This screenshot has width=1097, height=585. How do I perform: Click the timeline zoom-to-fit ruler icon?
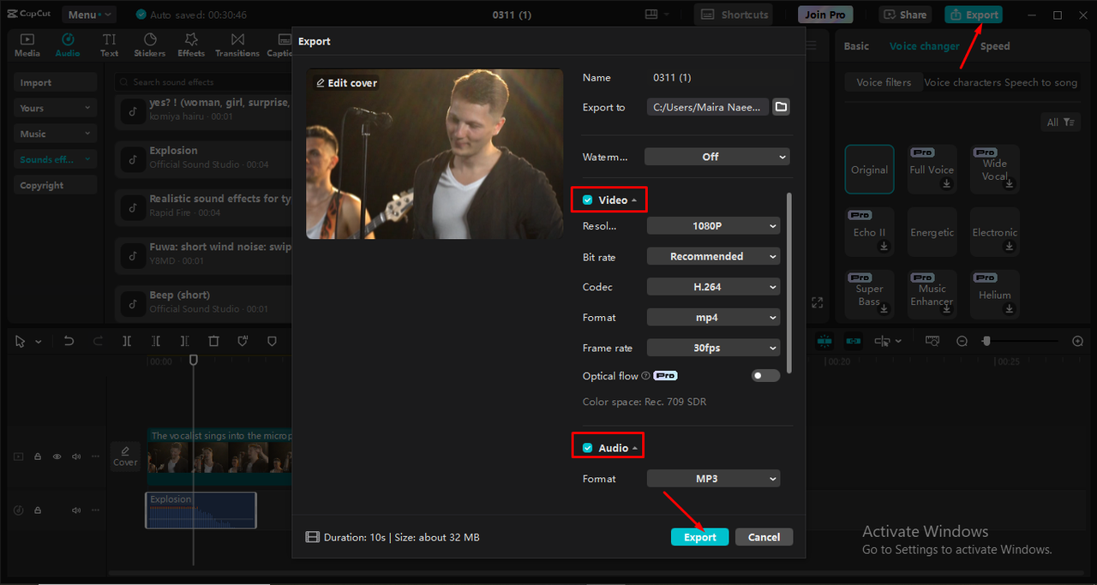(933, 341)
